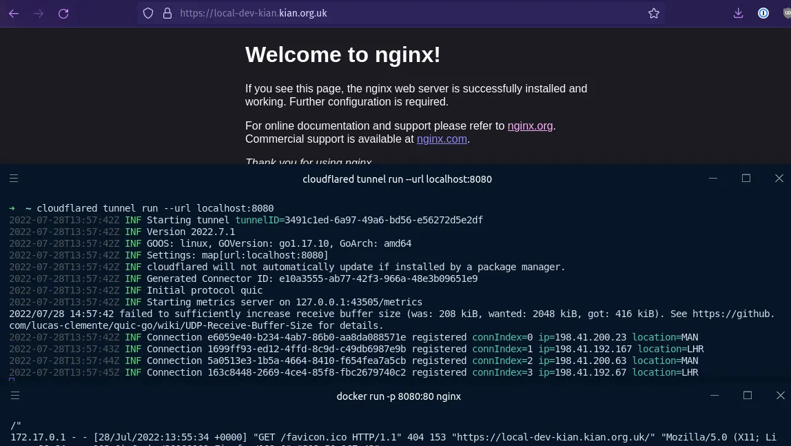The image size is (791, 446).
Task: Click the cloudflared tunnel run command prompt
Action: tap(141, 208)
